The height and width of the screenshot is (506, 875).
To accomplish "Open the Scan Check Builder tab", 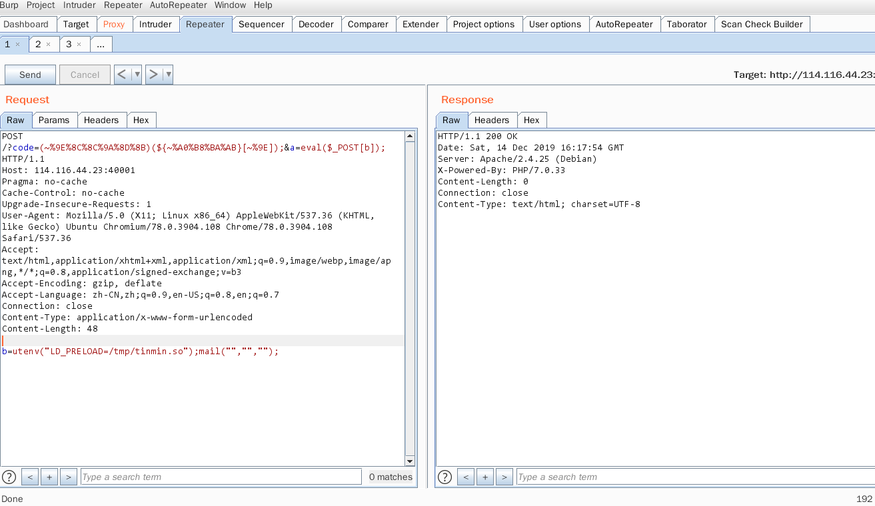I will point(763,24).
